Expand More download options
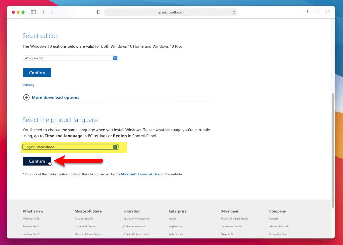343x245 pixels. click(56, 97)
